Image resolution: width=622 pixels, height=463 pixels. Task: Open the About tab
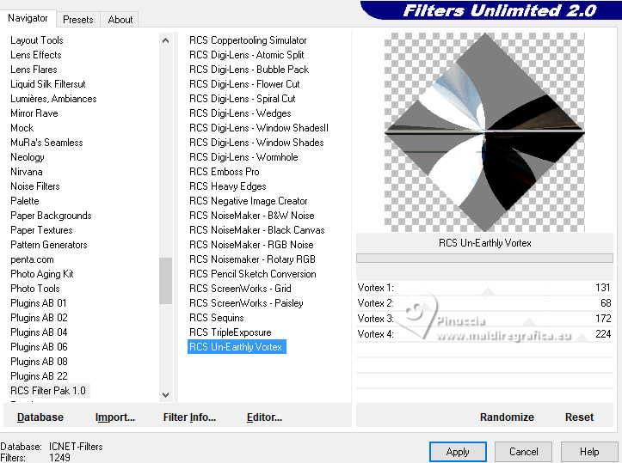click(120, 20)
